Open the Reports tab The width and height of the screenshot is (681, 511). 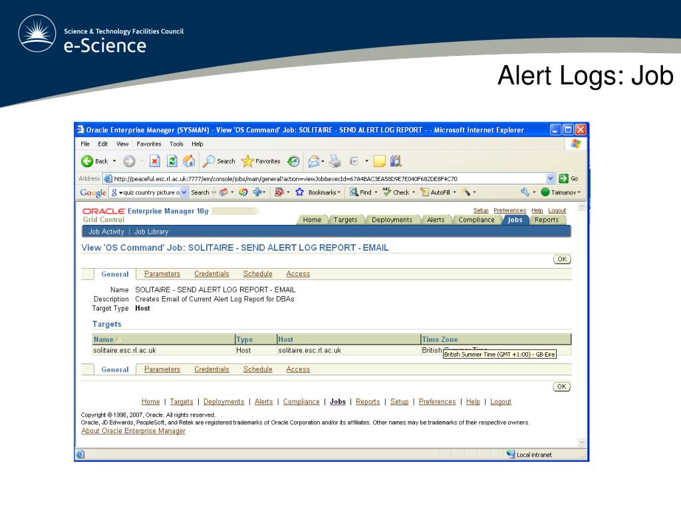(547, 220)
